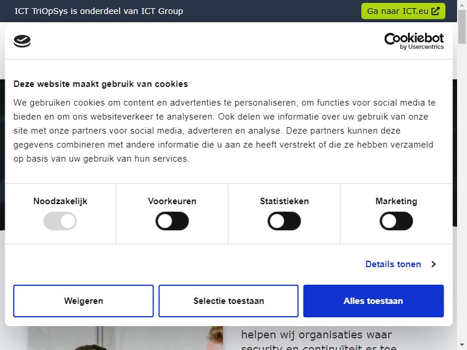Open Ga naar ICT.eu button
This screenshot has width=467, height=350.
pos(403,11)
